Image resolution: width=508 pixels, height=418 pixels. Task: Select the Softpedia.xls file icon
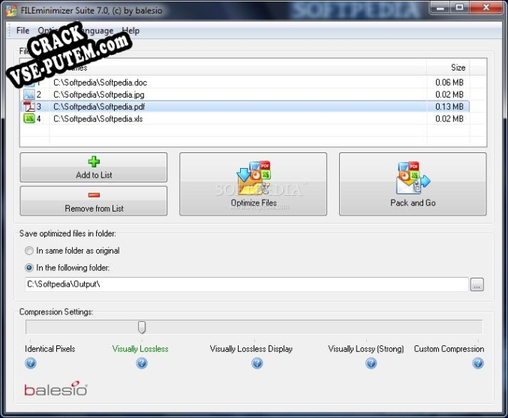29,119
